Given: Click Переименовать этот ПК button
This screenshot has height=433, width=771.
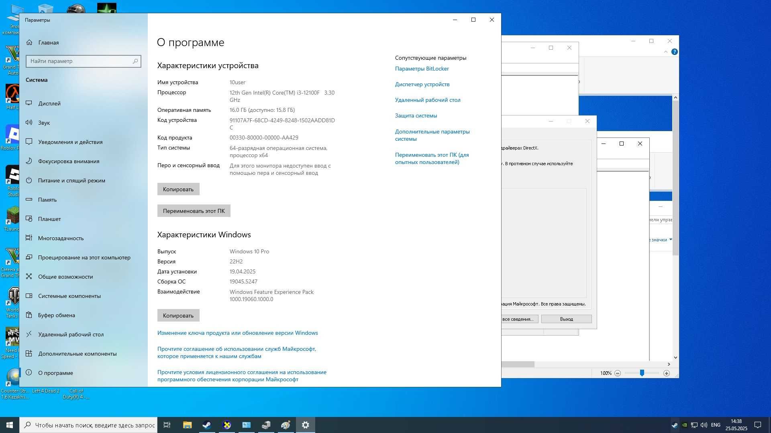Looking at the screenshot, I should pos(194,211).
